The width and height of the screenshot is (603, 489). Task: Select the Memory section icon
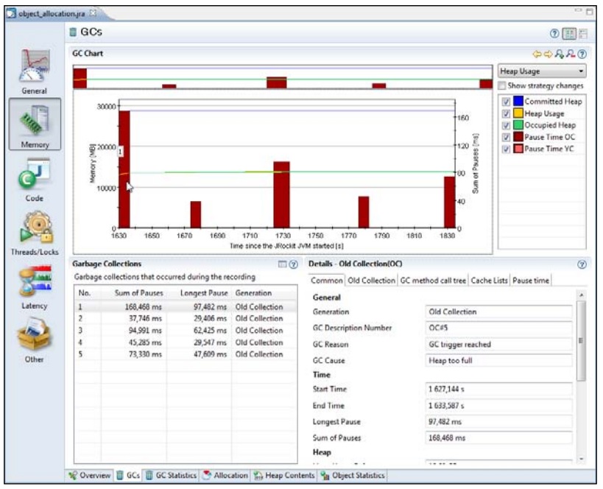click(x=35, y=122)
